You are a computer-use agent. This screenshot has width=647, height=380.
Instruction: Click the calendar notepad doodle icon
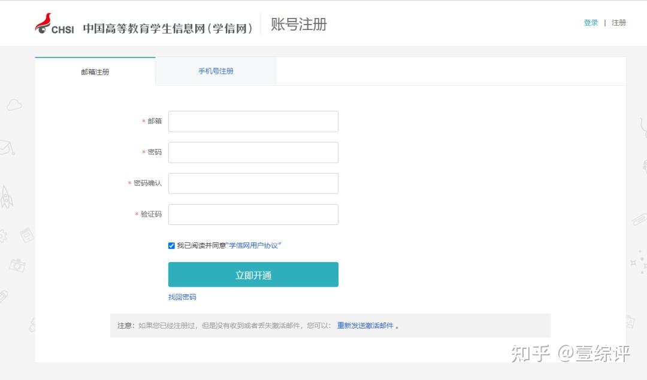[x=27, y=235]
